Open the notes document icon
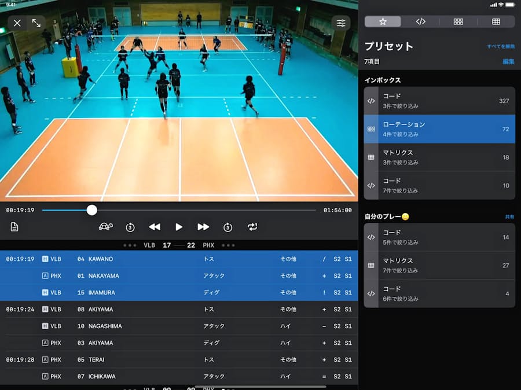Image resolution: width=521 pixels, height=390 pixels. click(x=14, y=227)
